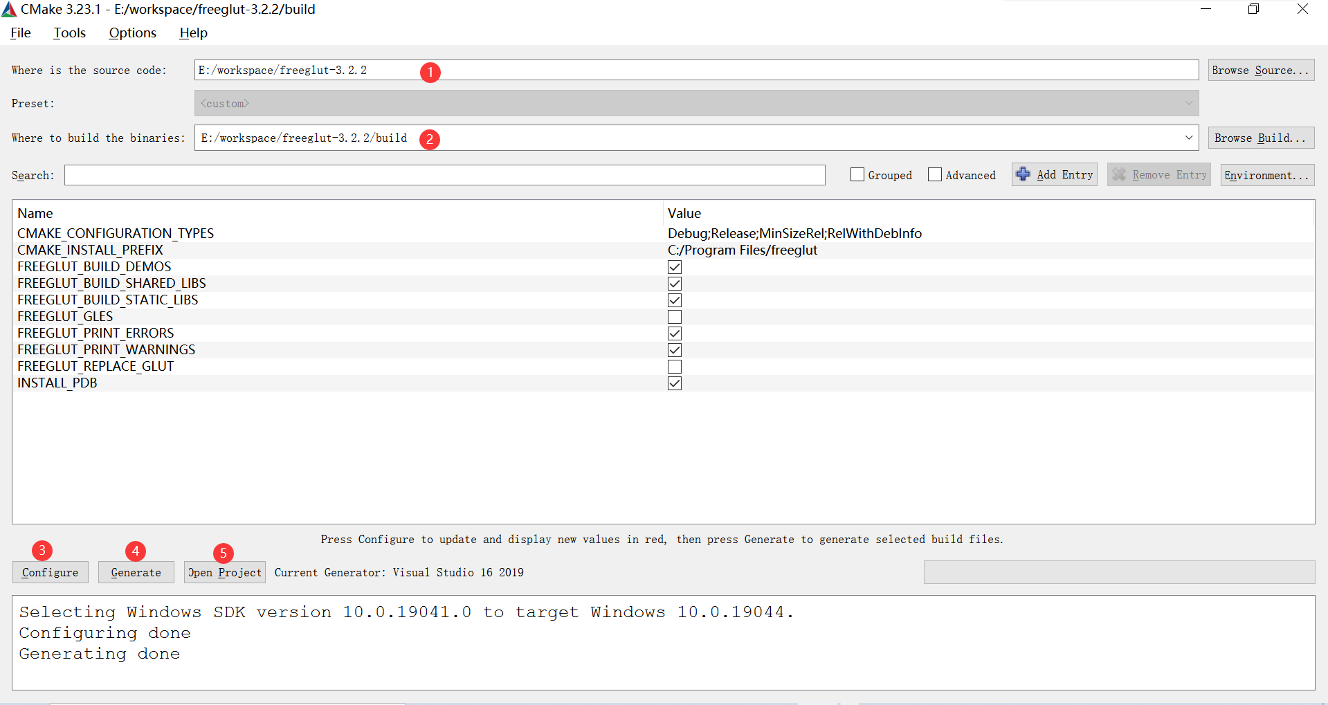Click the C:/Program Files/freeglut value
Image resolution: width=1328 pixels, height=705 pixels.
click(743, 250)
